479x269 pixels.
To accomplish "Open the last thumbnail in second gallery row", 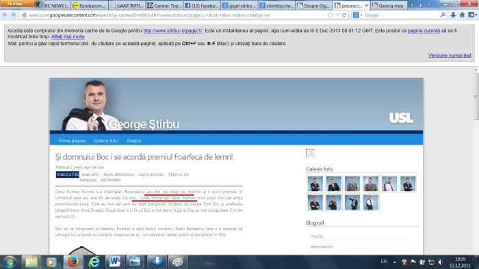I will point(371,202).
